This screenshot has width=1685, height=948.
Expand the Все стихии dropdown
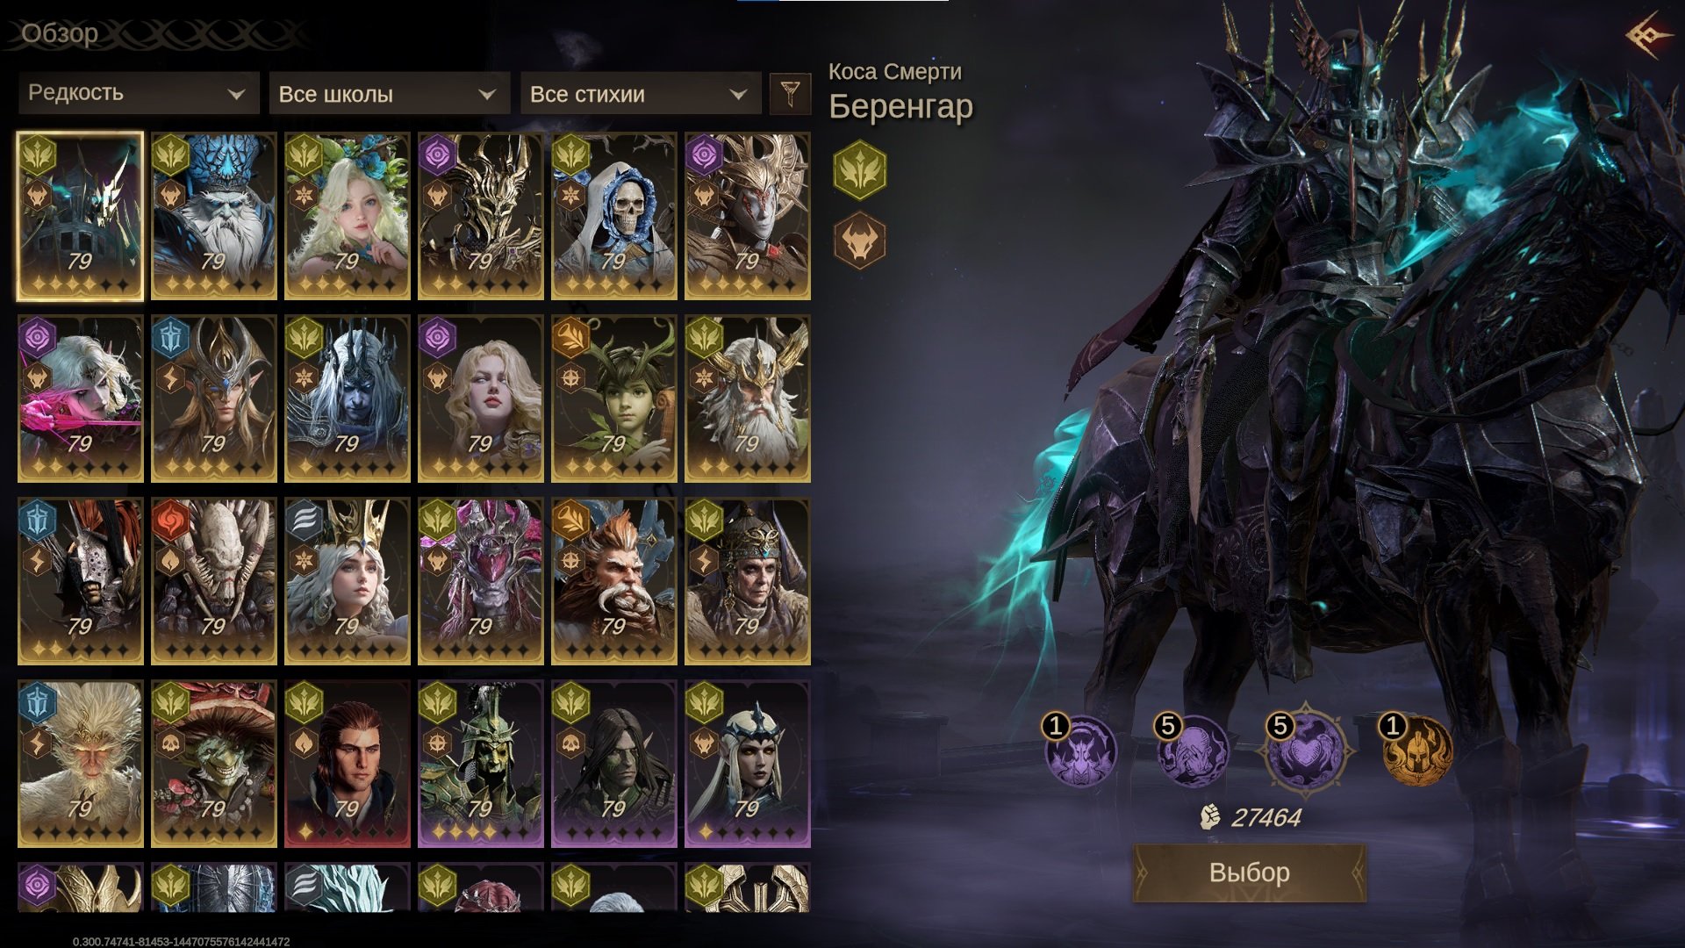641,93
